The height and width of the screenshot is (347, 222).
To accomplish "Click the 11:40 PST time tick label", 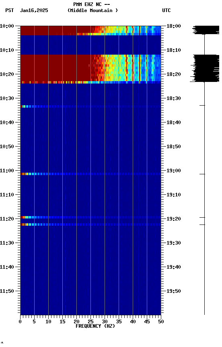I will [7, 267].
